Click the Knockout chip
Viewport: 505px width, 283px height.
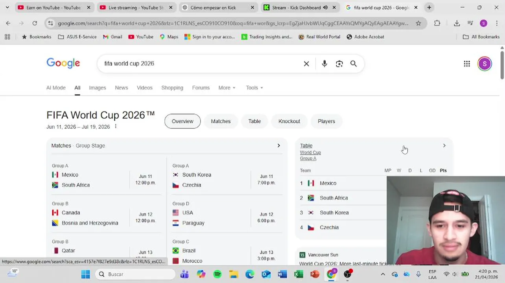[289, 121]
